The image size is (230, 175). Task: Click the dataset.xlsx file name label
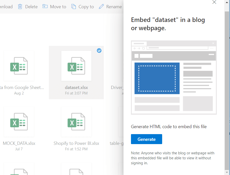[x=76, y=87]
